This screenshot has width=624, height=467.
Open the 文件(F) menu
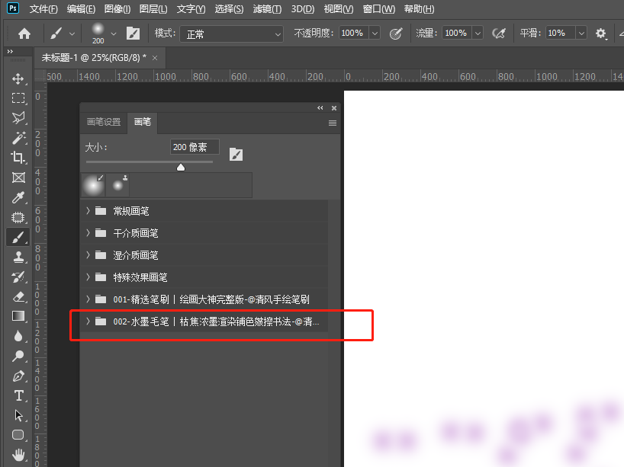[43, 8]
